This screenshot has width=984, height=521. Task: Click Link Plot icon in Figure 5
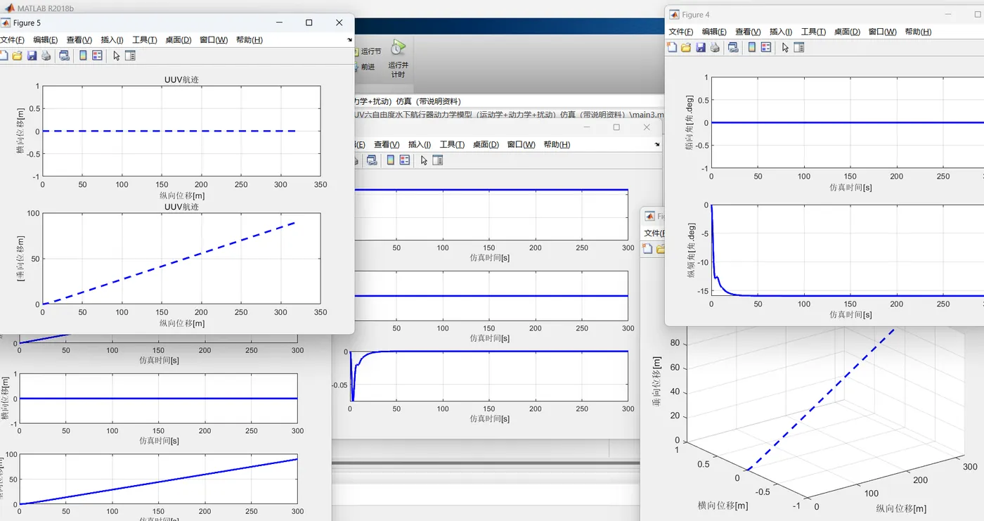64,56
